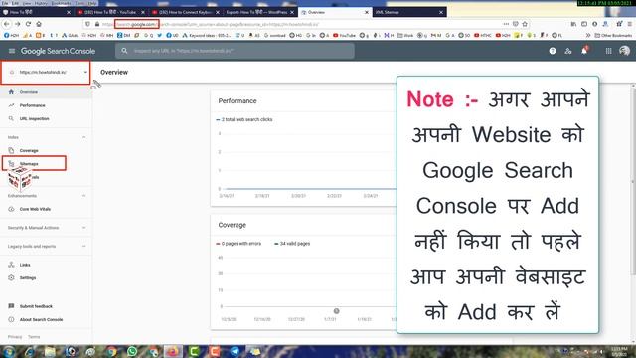Open the property selector dropdown
The height and width of the screenshot is (358, 636).
(x=46, y=73)
